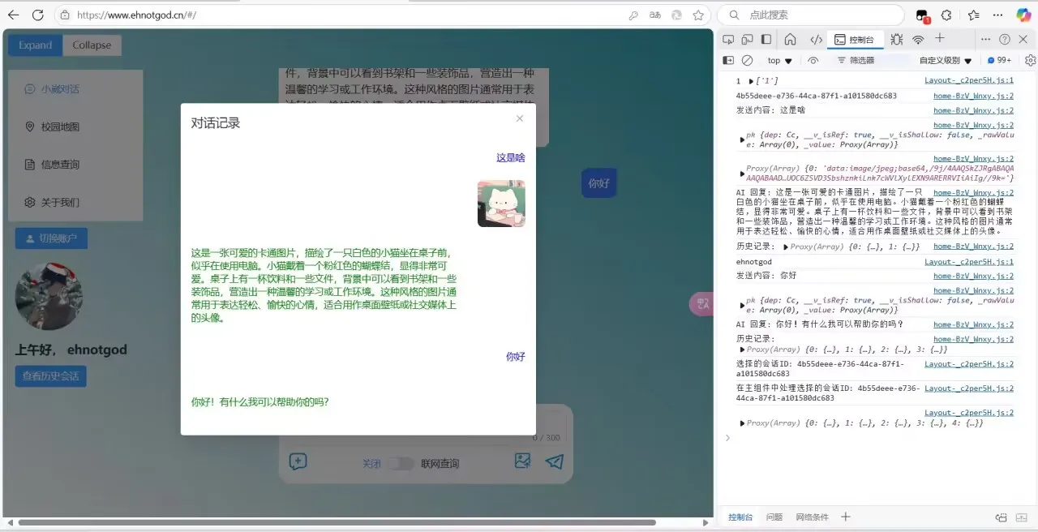Image resolution: width=1038 pixels, height=532 pixels.
Task: Go back with the browser back arrow
Action: pos(14,15)
